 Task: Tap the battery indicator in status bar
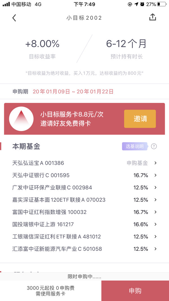point(161,4)
